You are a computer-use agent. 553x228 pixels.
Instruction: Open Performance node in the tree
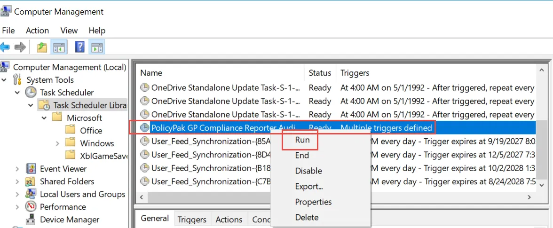63,207
